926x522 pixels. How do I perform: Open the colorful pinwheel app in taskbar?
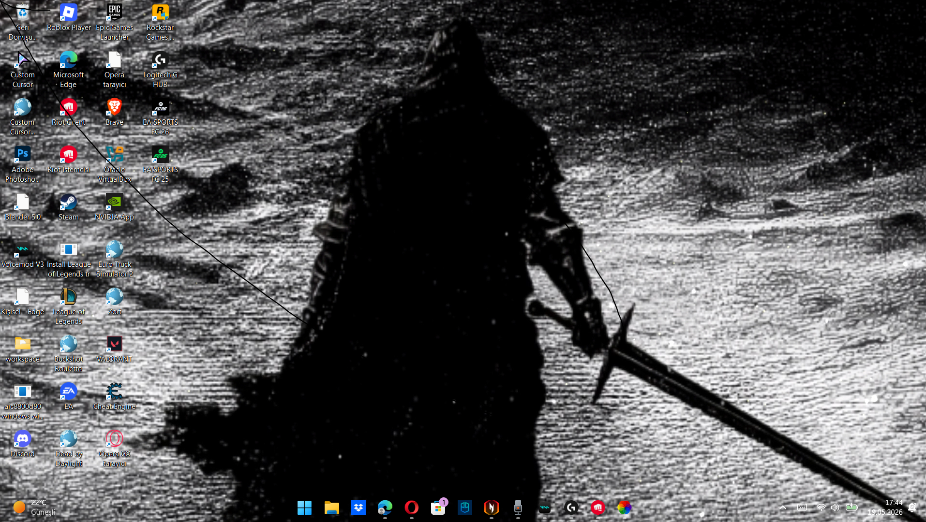pyautogui.click(x=624, y=507)
